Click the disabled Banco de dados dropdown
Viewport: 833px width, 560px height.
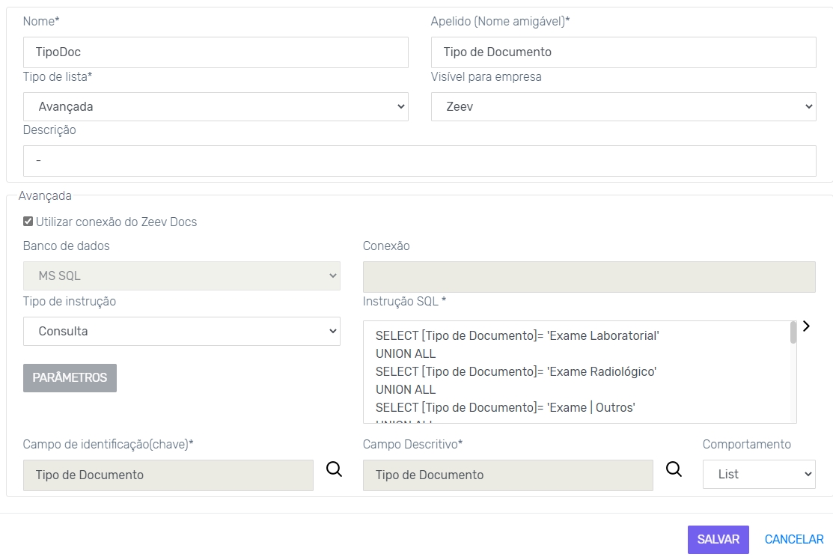(x=181, y=276)
